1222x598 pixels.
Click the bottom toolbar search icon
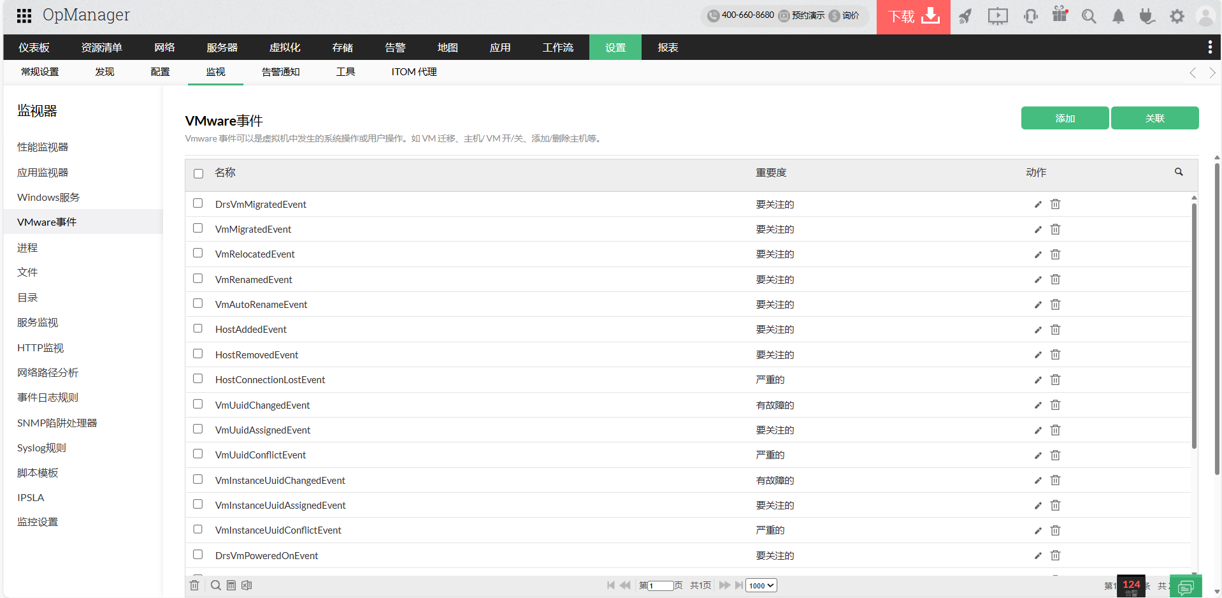(216, 585)
